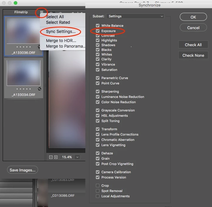Toggle Chromatic Aberration checkbox
Screen dimensions: 212x207
98,140
